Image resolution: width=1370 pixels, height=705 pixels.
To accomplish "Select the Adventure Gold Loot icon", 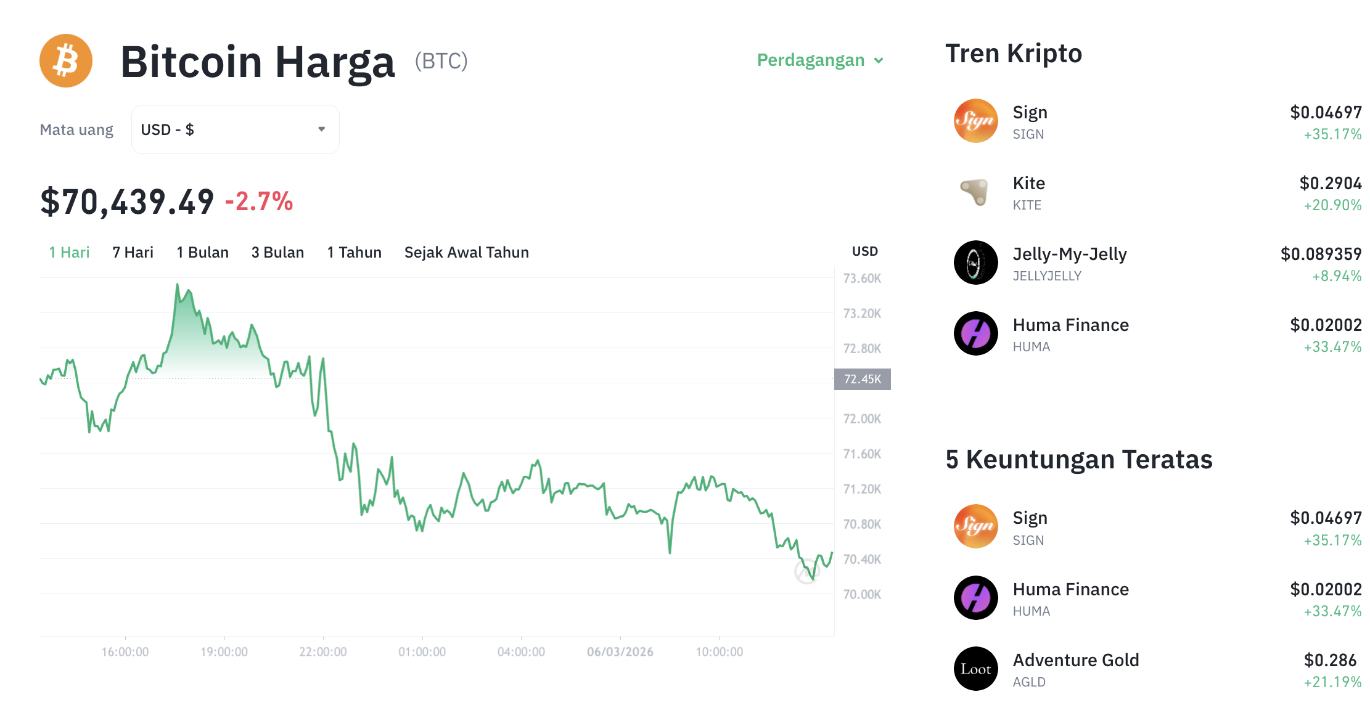I will (975, 669).
